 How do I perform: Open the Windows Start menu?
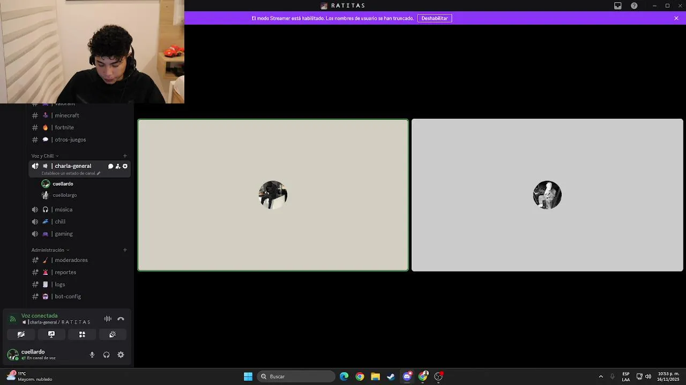[x=248, y=376]
